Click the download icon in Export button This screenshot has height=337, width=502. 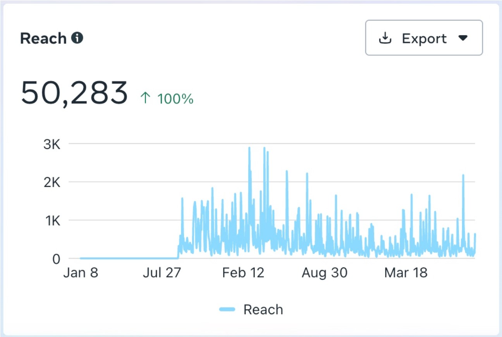(x=385, y=38)
